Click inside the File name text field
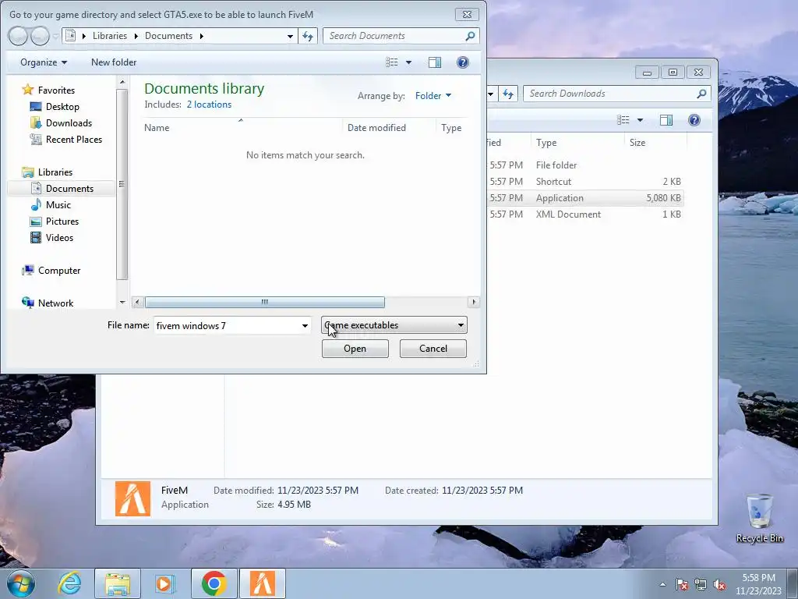This screenshot has height=599, width=798. [x=227, y=325]
